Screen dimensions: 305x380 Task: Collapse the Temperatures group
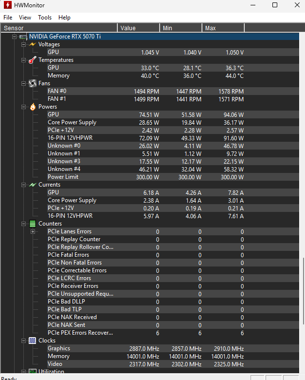coord(23,60)
